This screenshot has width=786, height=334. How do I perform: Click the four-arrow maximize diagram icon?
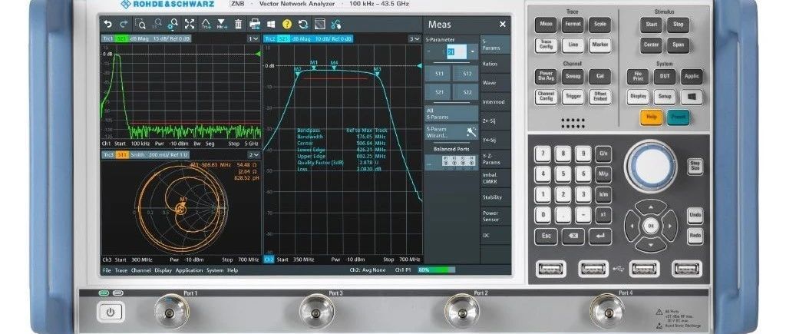click(x=190, y=24)
